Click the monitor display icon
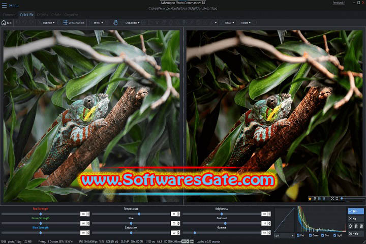366x244 pixels. (x=337, y=199)
